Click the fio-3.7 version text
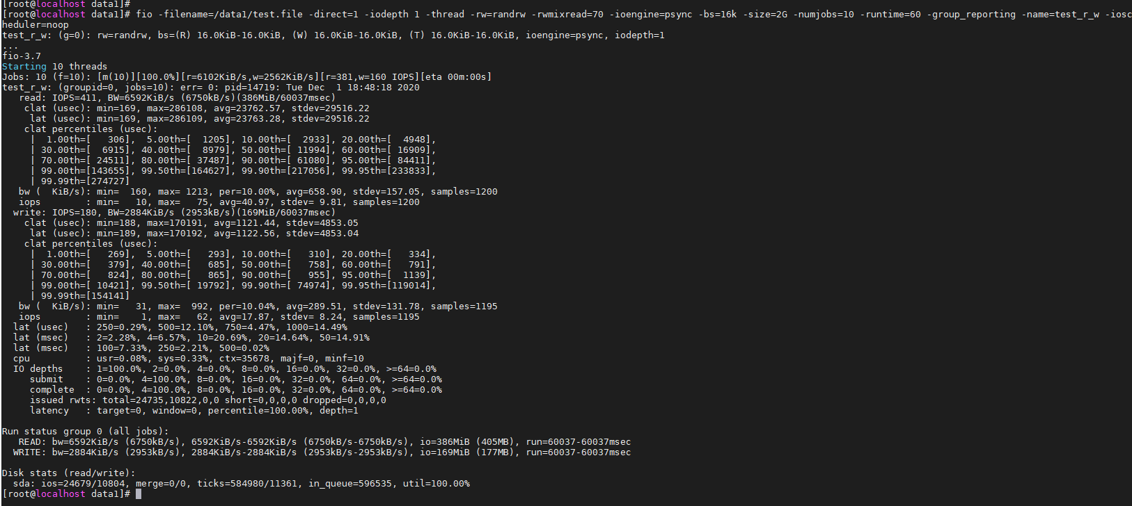This screenshot has width=1132, height=506. tap(22, 56)
